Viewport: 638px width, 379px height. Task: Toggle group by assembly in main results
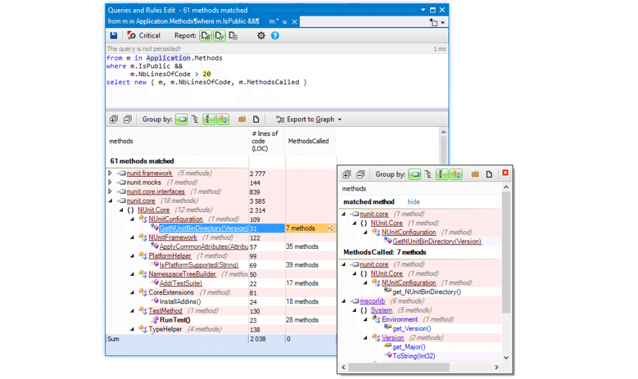click(x=182, y=120)
